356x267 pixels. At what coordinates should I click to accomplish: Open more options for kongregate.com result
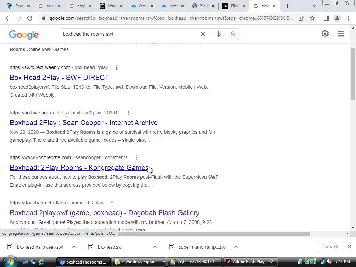click(x=136, y=157)
